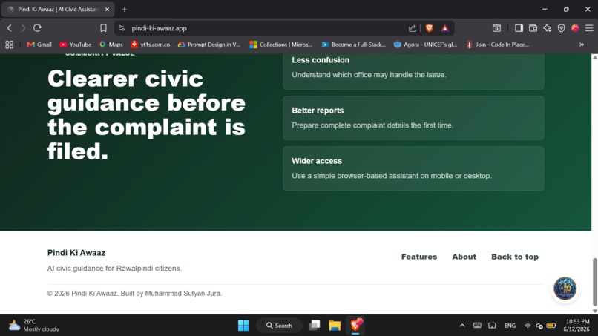Open the find-in-page toolbar icon
598x336 pixels.
pos(496,28)
